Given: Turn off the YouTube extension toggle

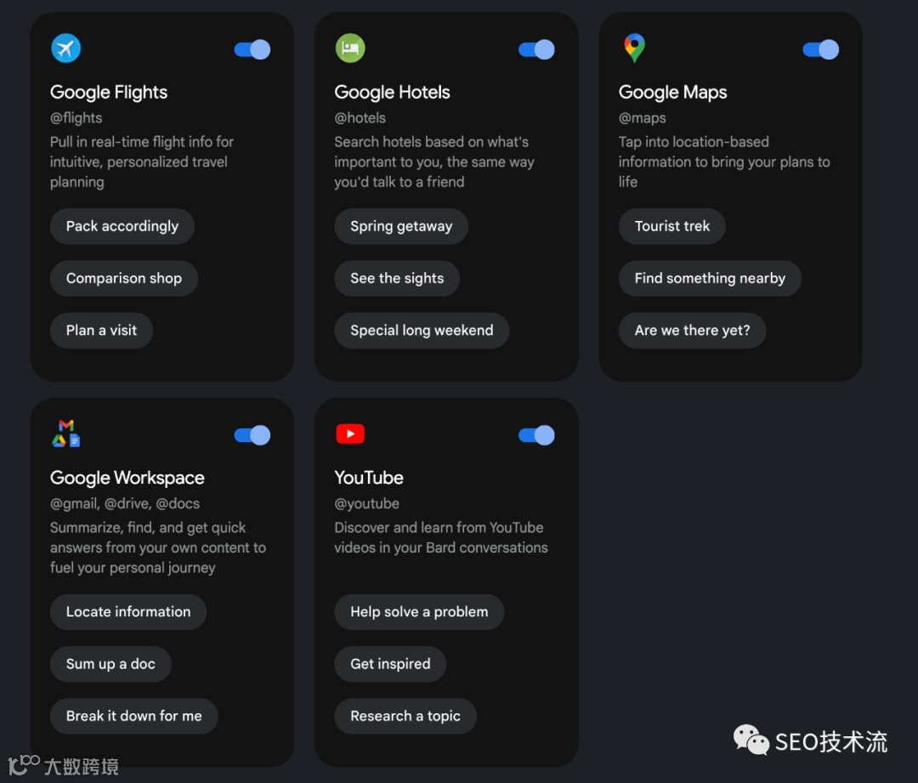Looking at the screenshot, I should pos(536,435).
